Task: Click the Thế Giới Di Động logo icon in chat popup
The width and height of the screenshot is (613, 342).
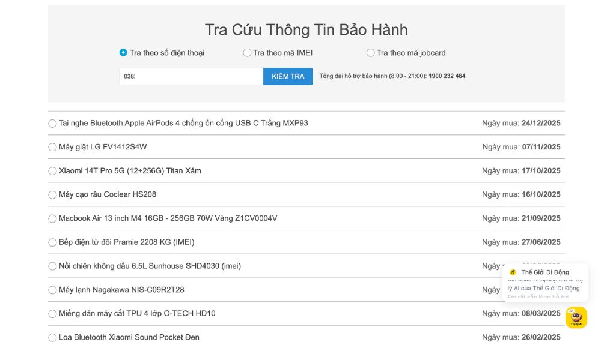Action: click(513, 272)
